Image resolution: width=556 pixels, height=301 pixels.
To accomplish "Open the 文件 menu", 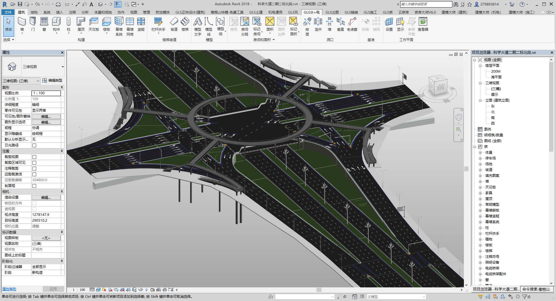I will 8,12.
